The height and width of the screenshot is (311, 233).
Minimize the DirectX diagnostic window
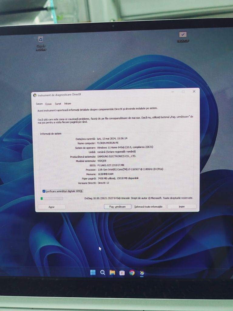pos(173,92)
